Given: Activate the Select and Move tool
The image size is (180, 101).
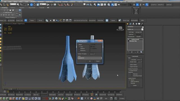Looking at the screenshot, I should click(x=31, y=4).
